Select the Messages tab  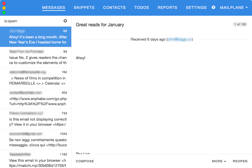click(x=54, y=7)
